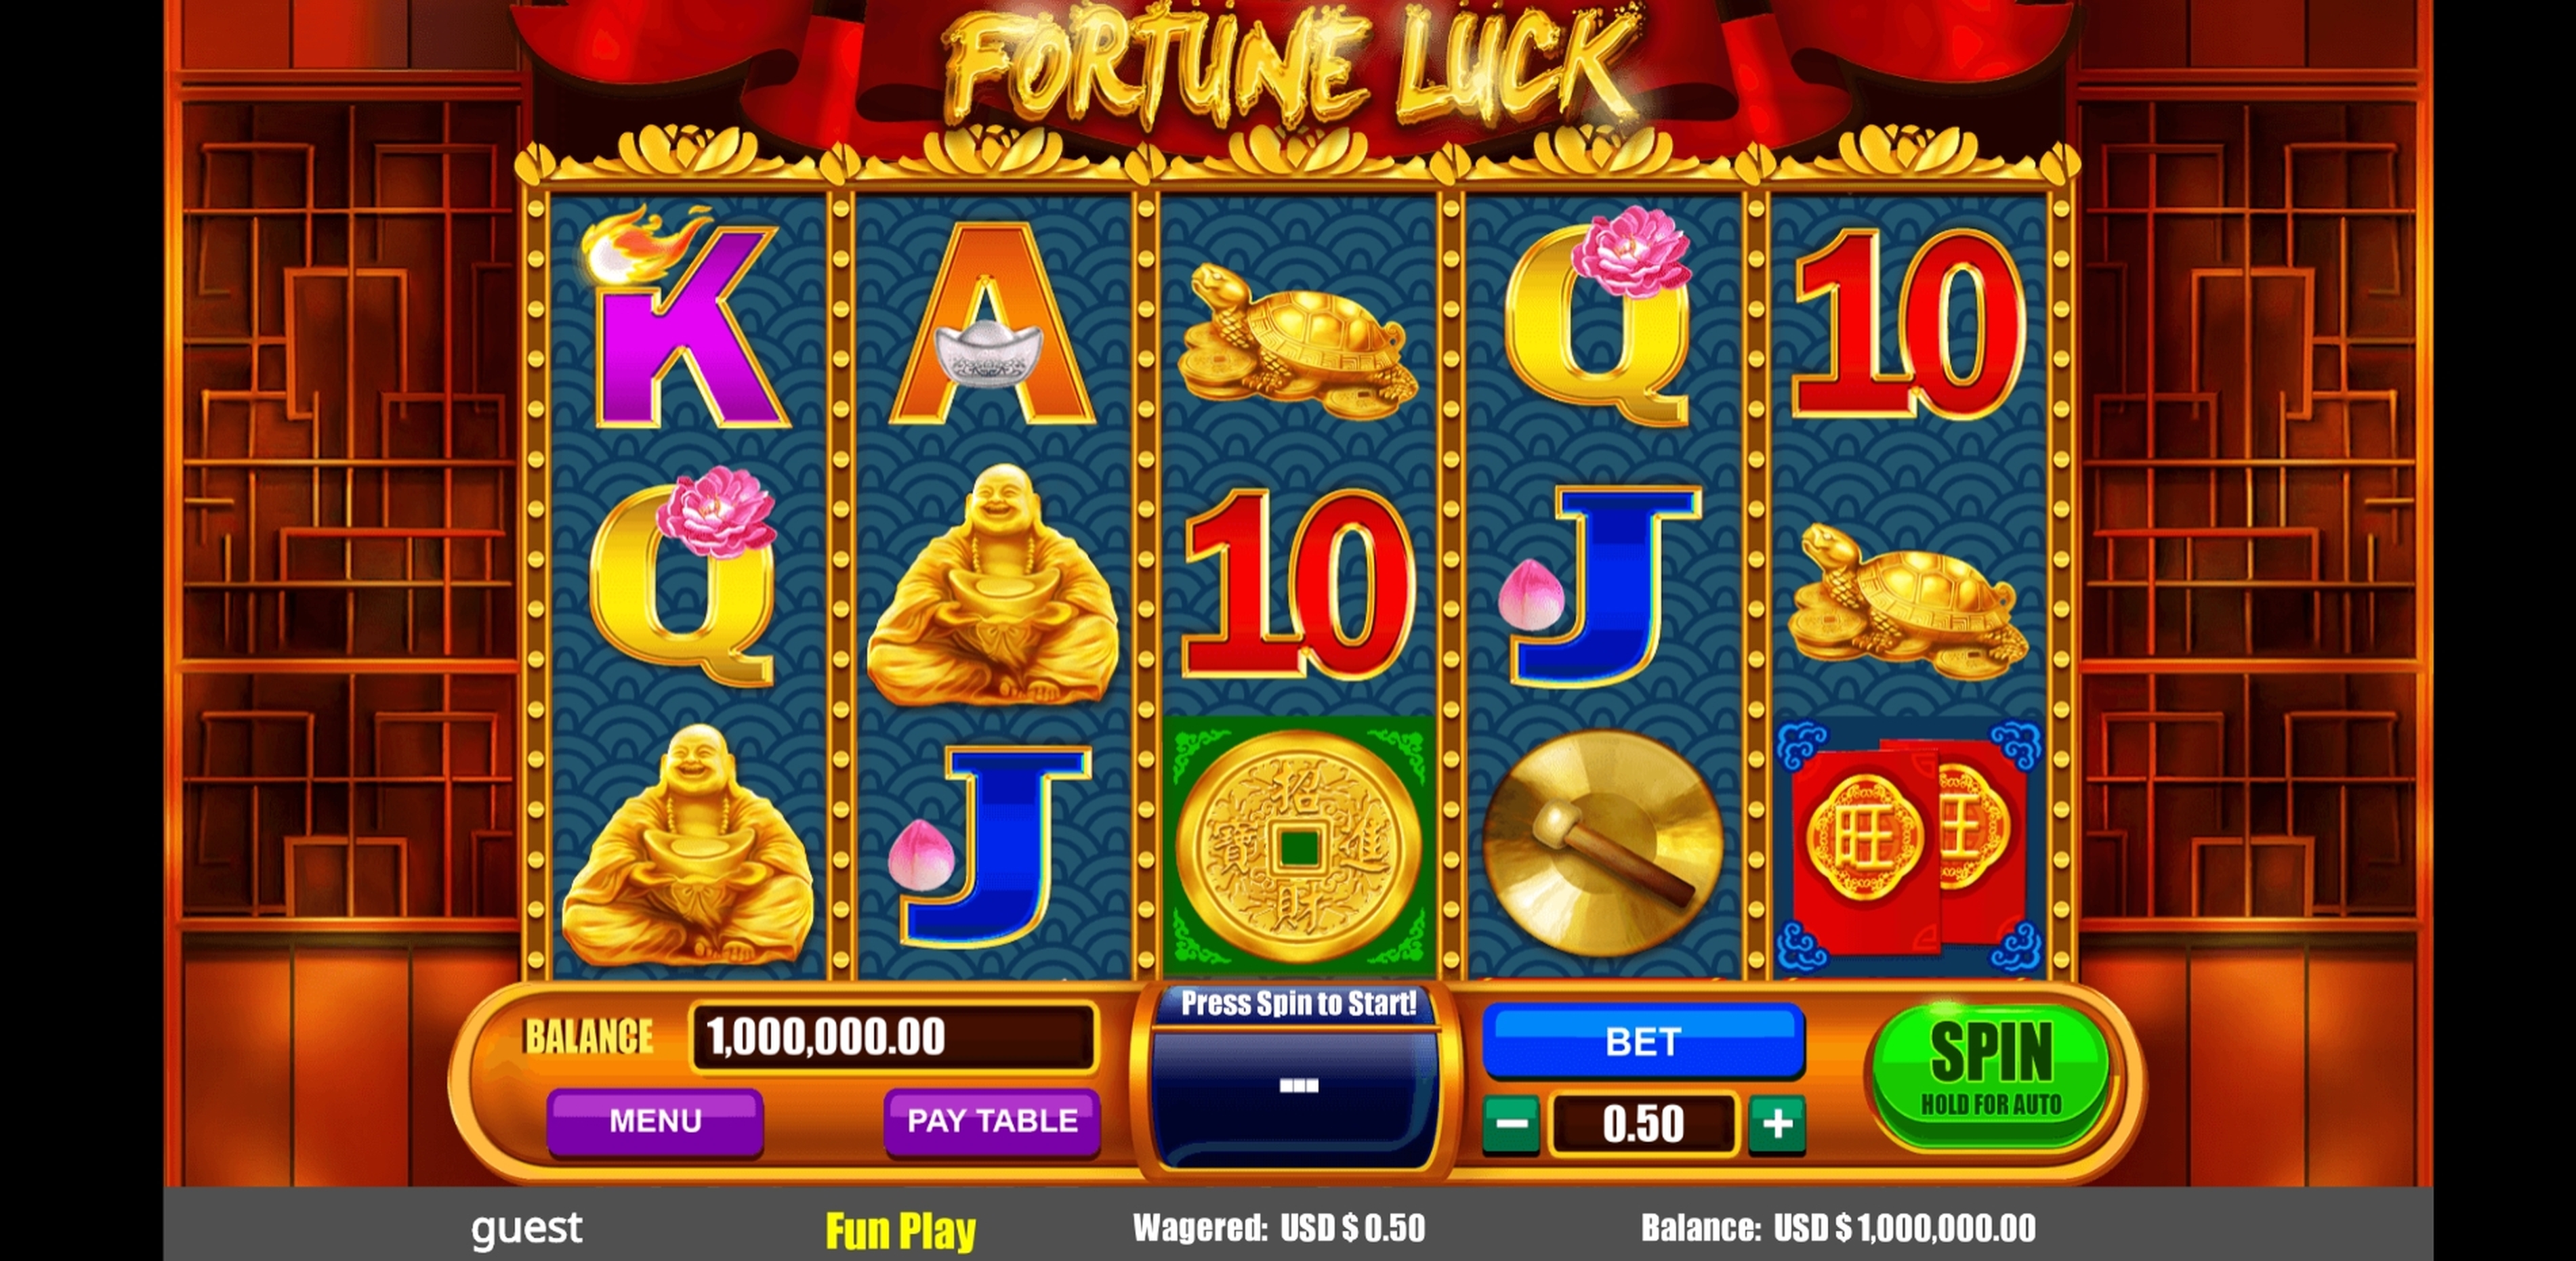Click the green SPIN button
This screenshot has width=2576, height=1261.
(1989, 1075)
